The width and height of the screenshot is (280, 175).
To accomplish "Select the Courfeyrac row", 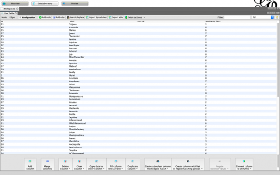I will 139,45.
